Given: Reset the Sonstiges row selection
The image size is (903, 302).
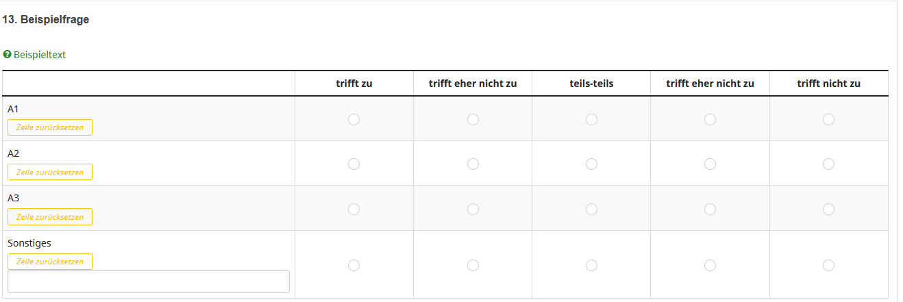Looking at the screenshot, I should [x=50, y=262].
